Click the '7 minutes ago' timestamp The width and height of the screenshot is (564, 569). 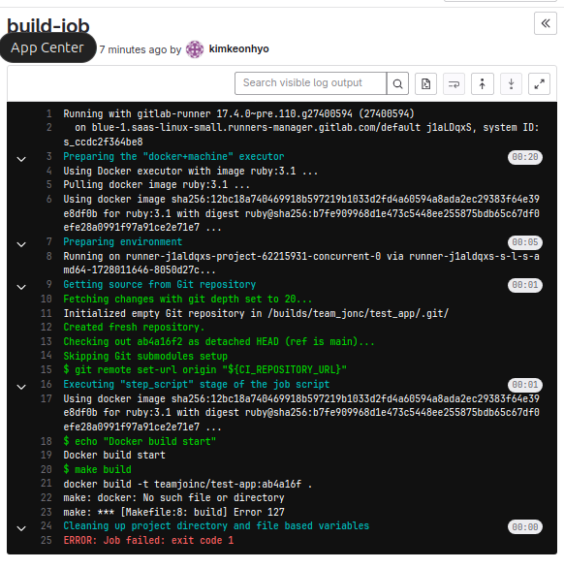(133, 49)
